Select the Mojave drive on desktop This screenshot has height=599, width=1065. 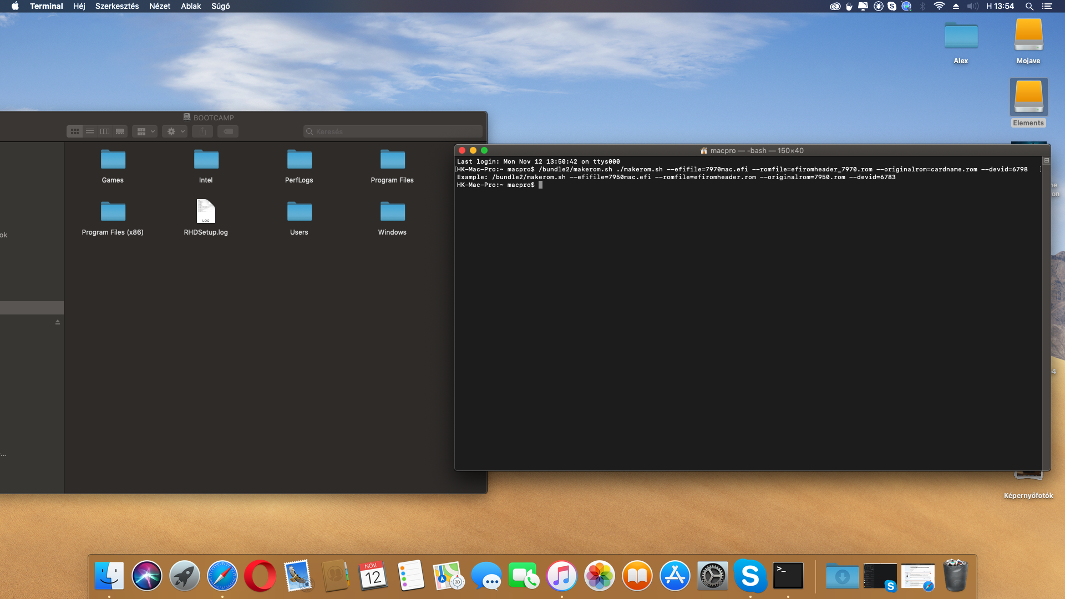point(1028,35)
